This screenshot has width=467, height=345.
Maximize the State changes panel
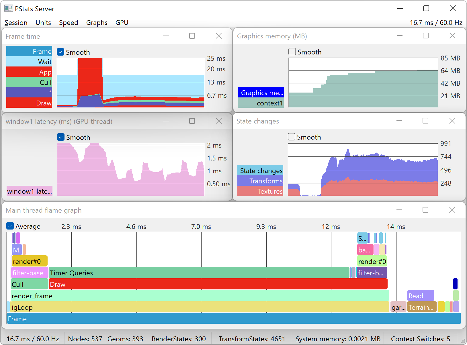point(425,121)
